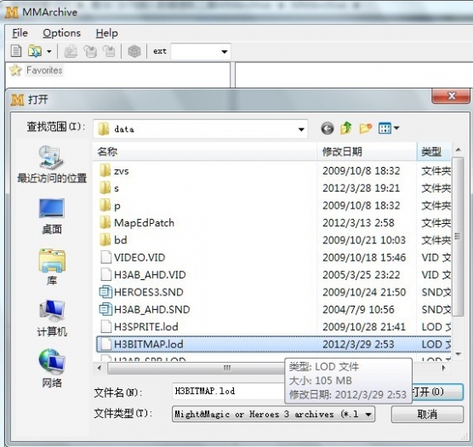Select Network (网络) location shortcut
The width and height of the screenshot is (473, 447).
click(x=52, y=368)
